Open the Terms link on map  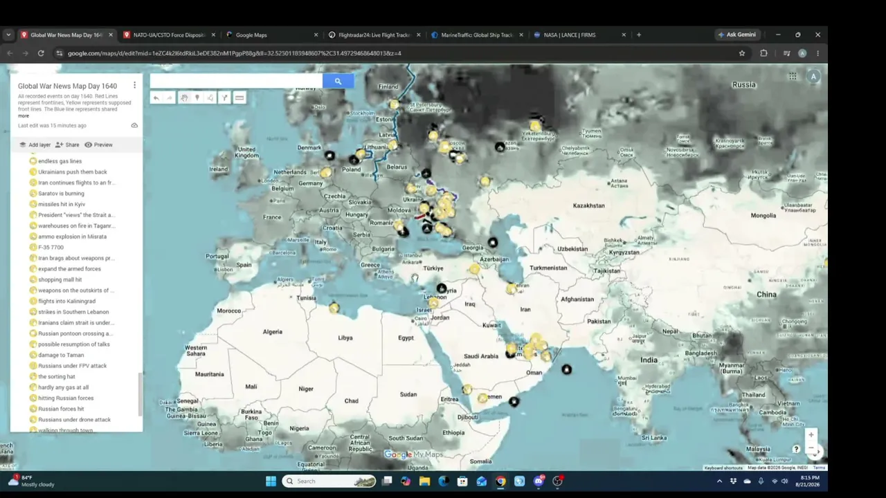[x=819, y=468]
